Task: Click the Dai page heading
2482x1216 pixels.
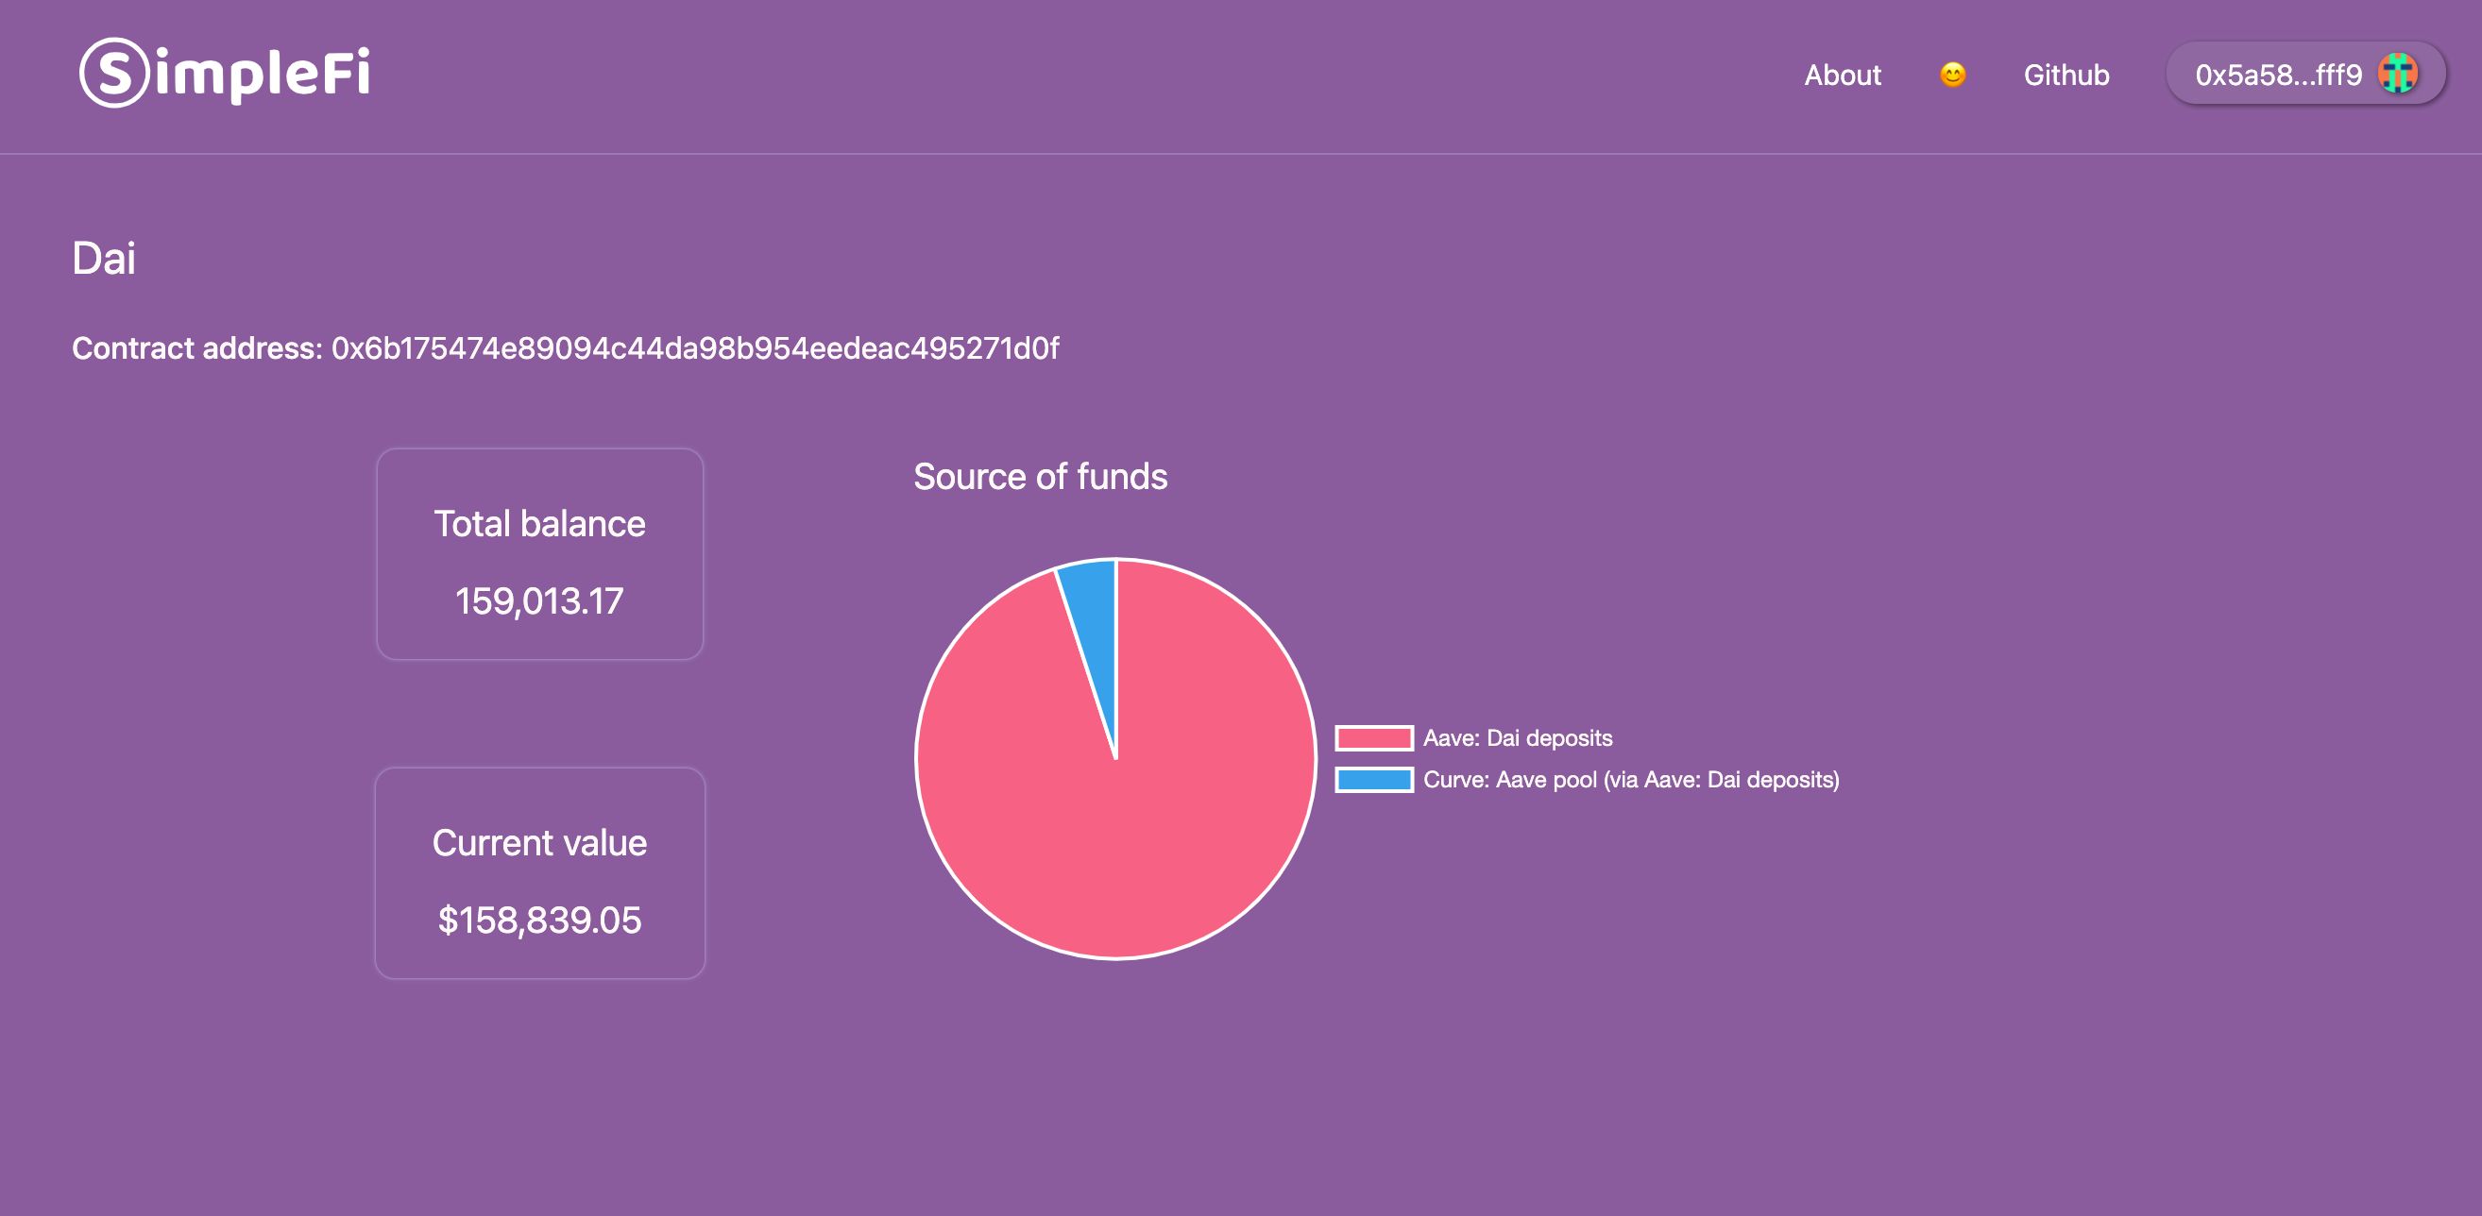Action: 104,258
